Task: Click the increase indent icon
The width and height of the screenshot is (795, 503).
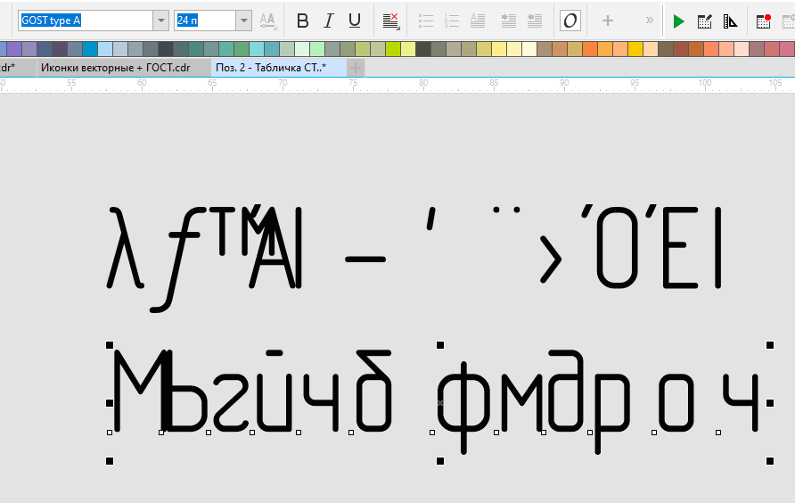Action: coord(508,21)
